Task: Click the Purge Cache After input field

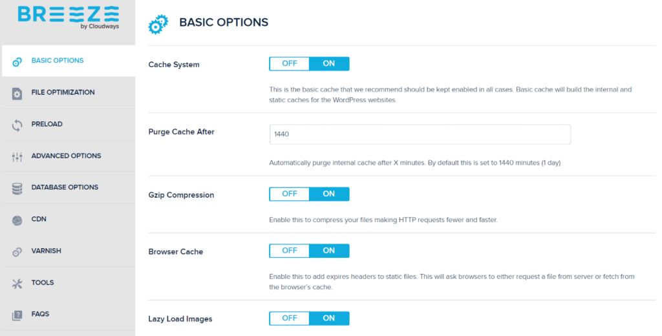Action: (x=420, y=134)
